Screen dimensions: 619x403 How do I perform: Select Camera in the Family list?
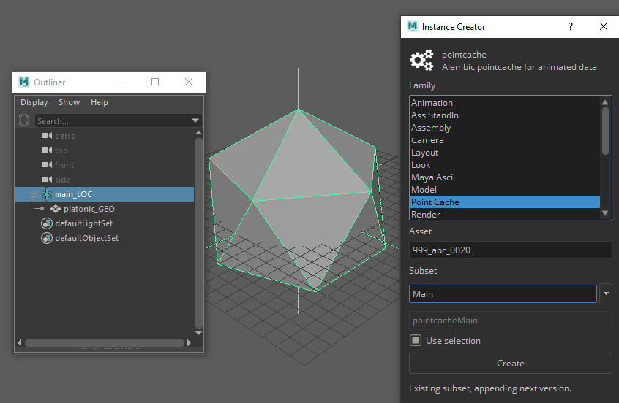tap(427, 140)
